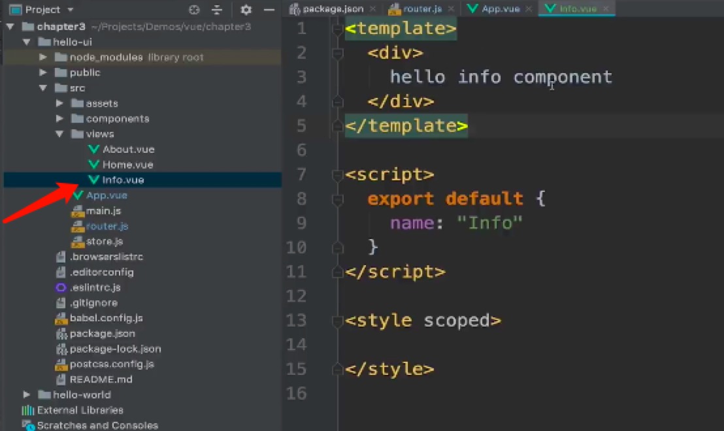Click fold end marker at line 11
The width and height of the screenshot is (724, 431).
pos(338,272)
